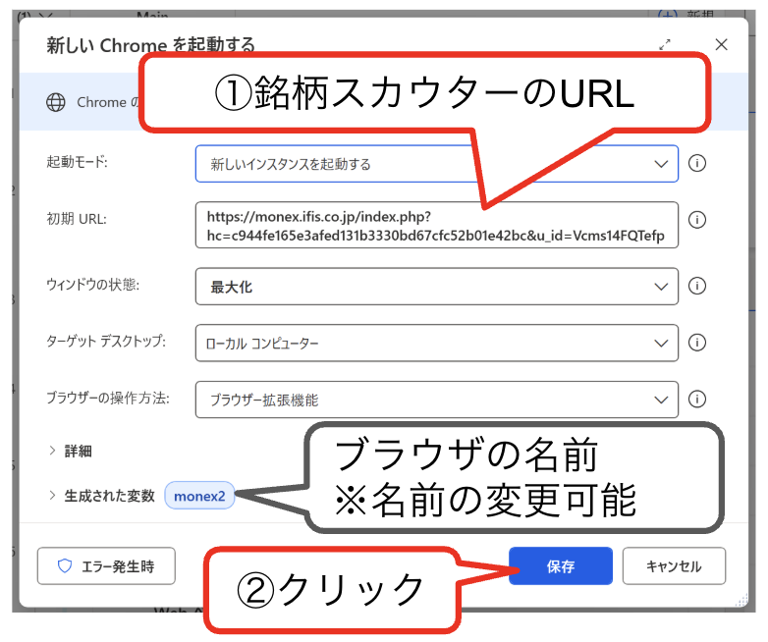Image resolution: width=768 pixels, height=642 pixels.
Task: Show info for the 起動モード field
Action: [697, 164]
